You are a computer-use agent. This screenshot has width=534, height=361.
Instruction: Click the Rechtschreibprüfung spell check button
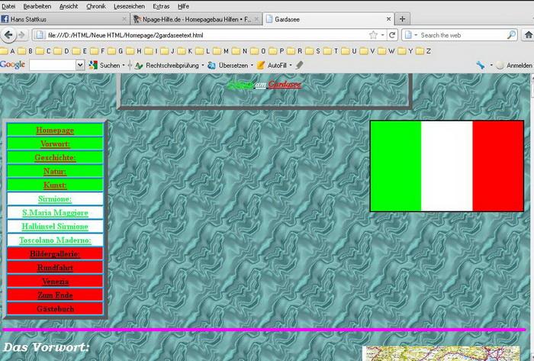166,66
